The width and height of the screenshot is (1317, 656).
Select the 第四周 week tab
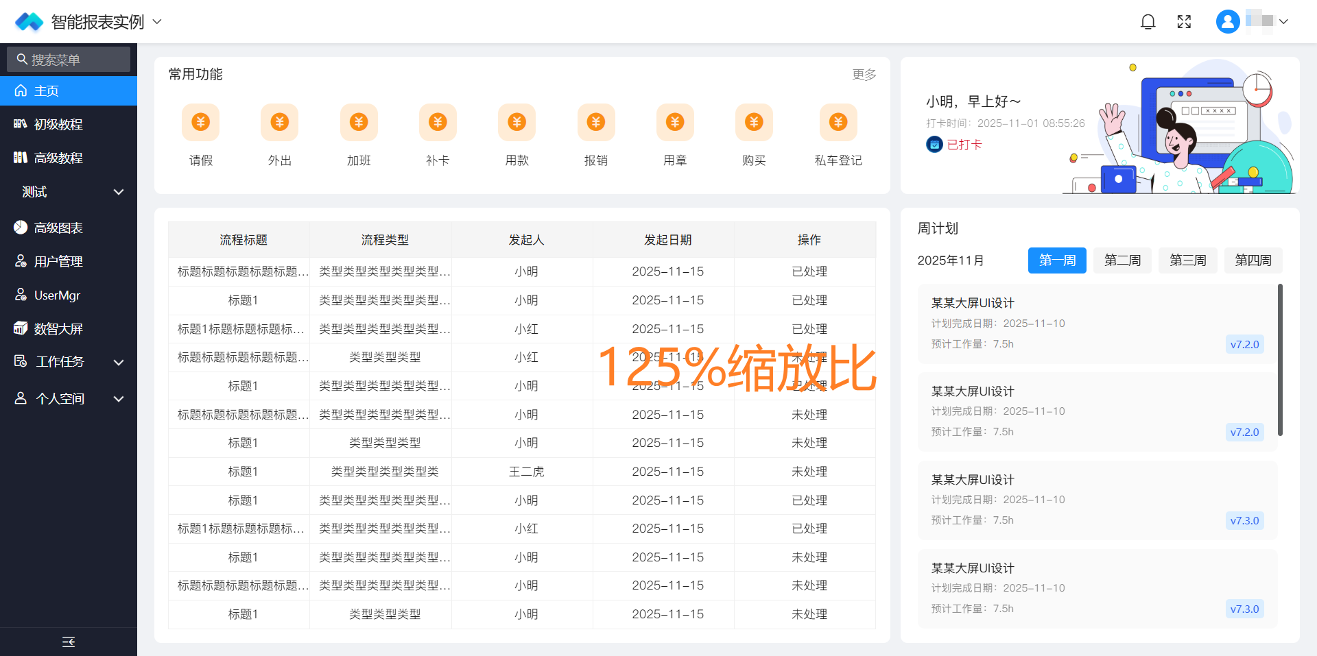click(1253, 260)
